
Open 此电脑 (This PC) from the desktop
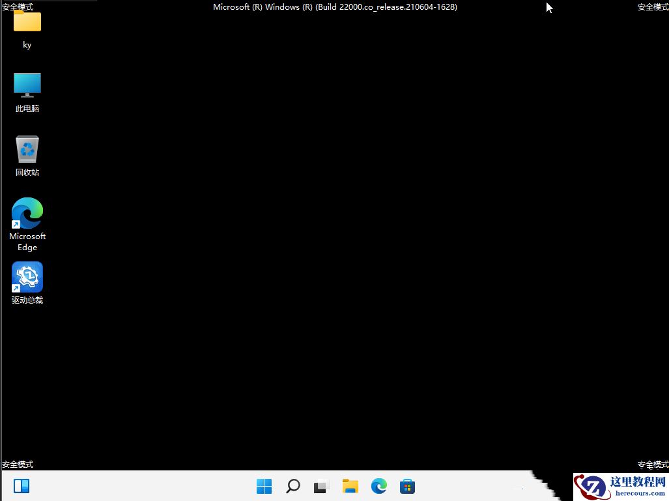[x=27, y=84]
